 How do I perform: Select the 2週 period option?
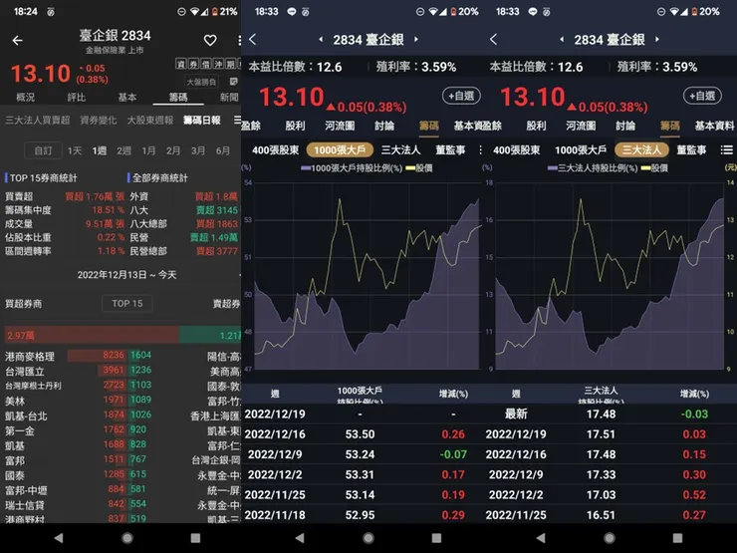123,150
